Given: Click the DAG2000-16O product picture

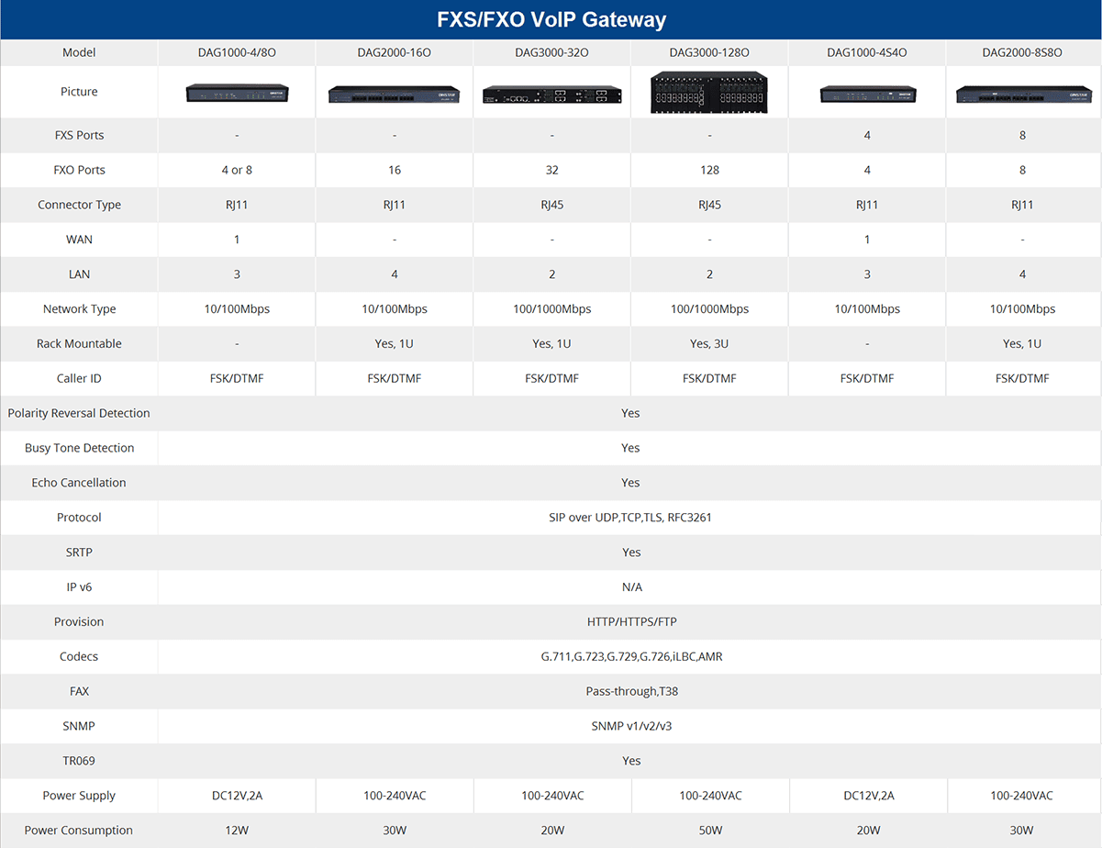Looking at the screenshot, I should (395, 94).
